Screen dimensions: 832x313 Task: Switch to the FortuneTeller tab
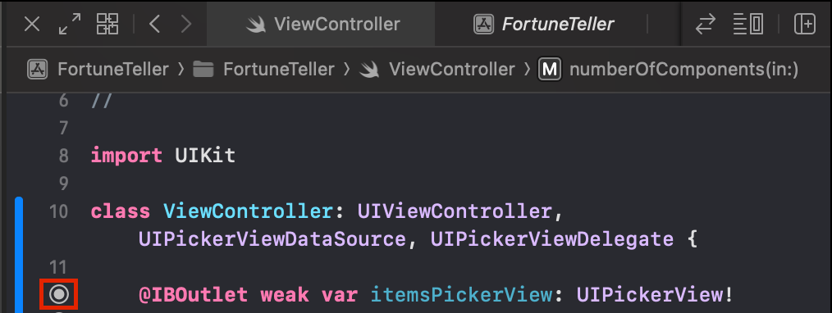point(543,24)
